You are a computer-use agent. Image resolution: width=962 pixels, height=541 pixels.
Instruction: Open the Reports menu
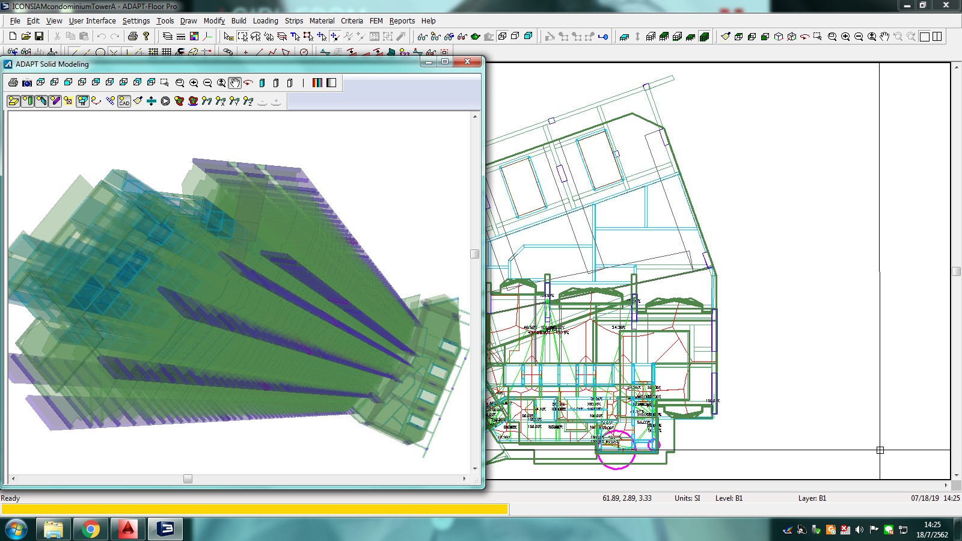pyautogui.click(x=402, y=20)
